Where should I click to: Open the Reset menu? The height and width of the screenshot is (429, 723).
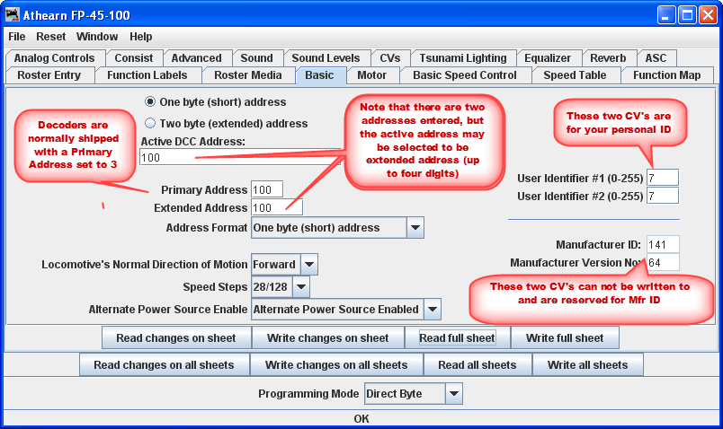point(50,37)
